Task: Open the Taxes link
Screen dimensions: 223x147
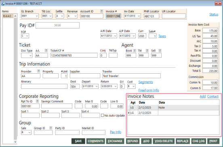Action: coord(162,36)
